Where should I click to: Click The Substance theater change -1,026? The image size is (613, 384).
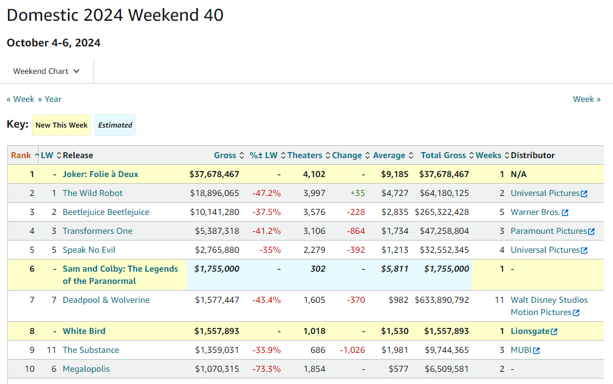352,350
